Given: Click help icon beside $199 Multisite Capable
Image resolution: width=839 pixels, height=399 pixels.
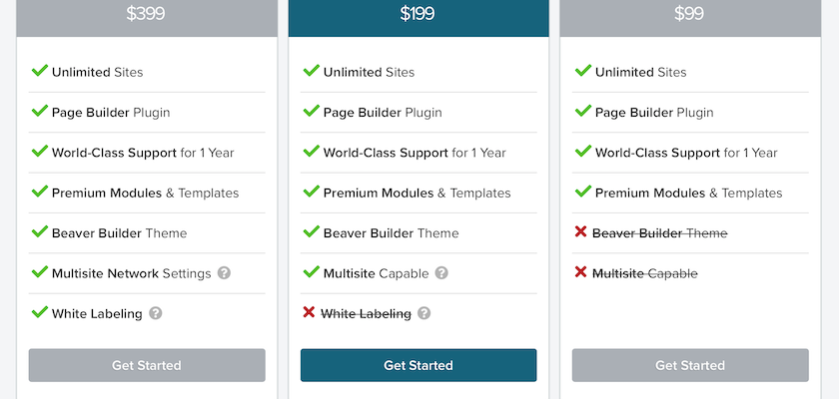Looking at the screenshot, I should [x=441, y=273].
